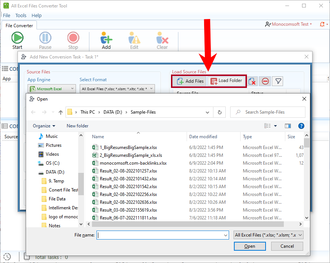Open the filter funnel in Load Source Files

(277, 81)
